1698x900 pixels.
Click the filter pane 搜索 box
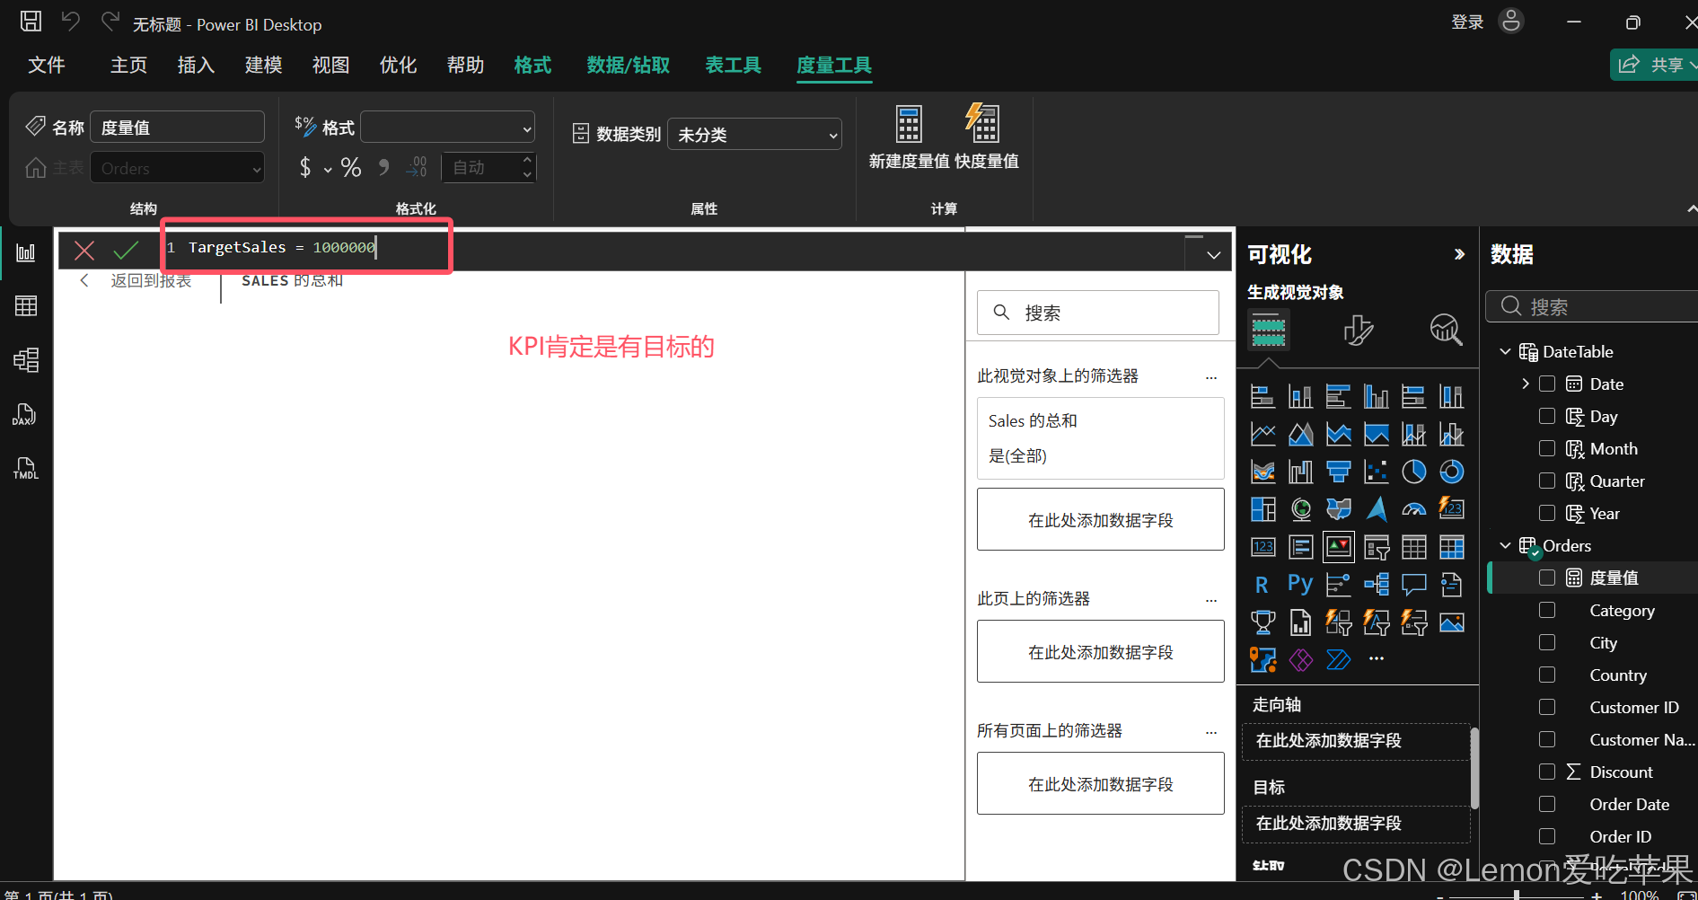pyautogui.click(x=1097, y=313)
